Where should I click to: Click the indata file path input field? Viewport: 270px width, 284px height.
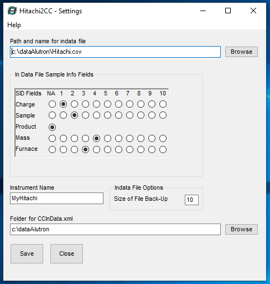(x=115, y=52)
